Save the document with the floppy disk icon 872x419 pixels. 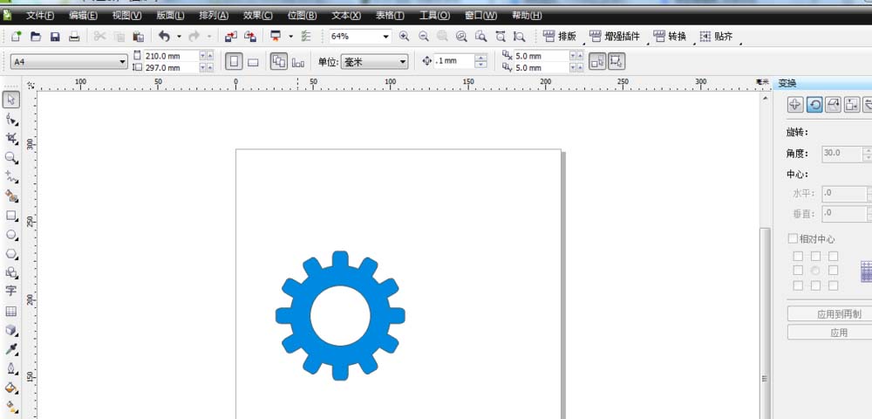(x=54, y=37)
